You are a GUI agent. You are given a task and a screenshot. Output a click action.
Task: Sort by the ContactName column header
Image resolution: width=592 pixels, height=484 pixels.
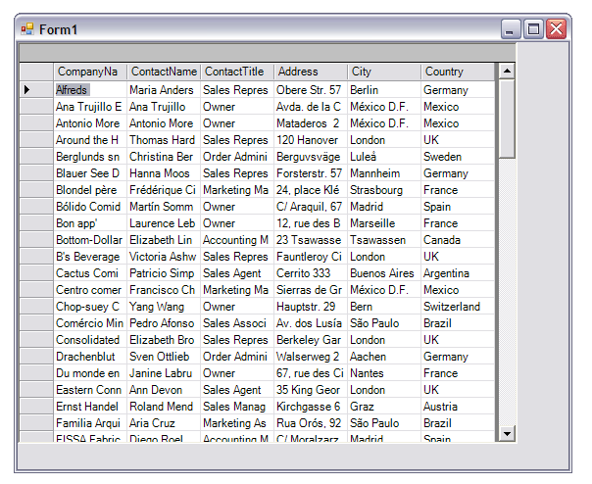[x=163, y=72]
